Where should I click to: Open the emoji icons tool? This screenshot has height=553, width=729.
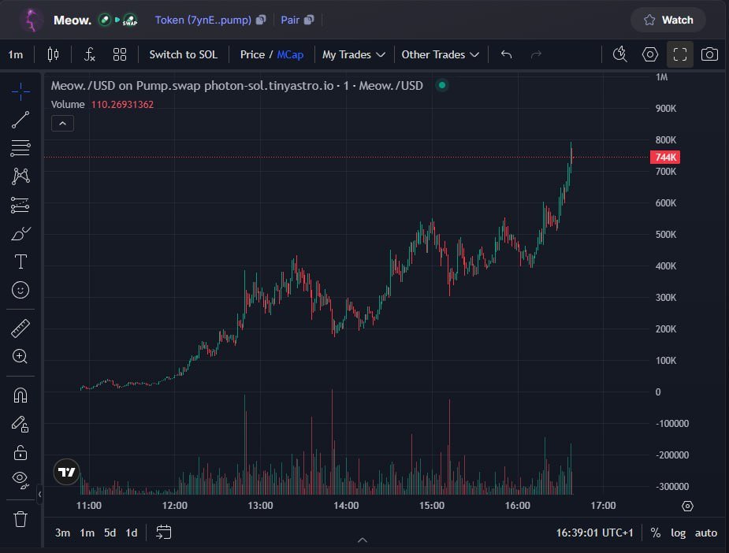(x=20, y=290)
